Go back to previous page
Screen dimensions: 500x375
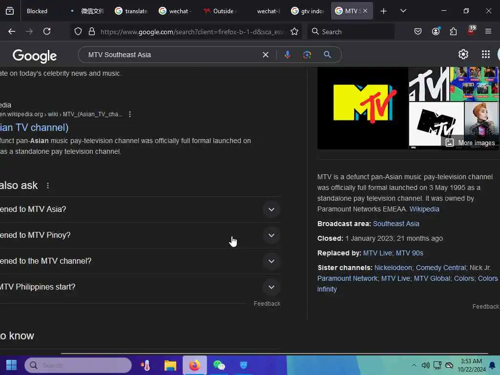coord(12,31)
